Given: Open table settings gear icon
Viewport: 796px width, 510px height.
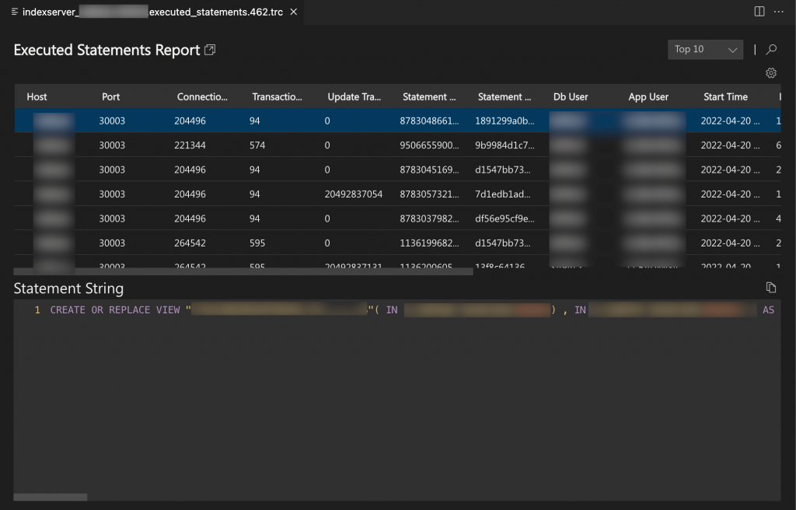Looking at the screenshot, I should [770, 73].
